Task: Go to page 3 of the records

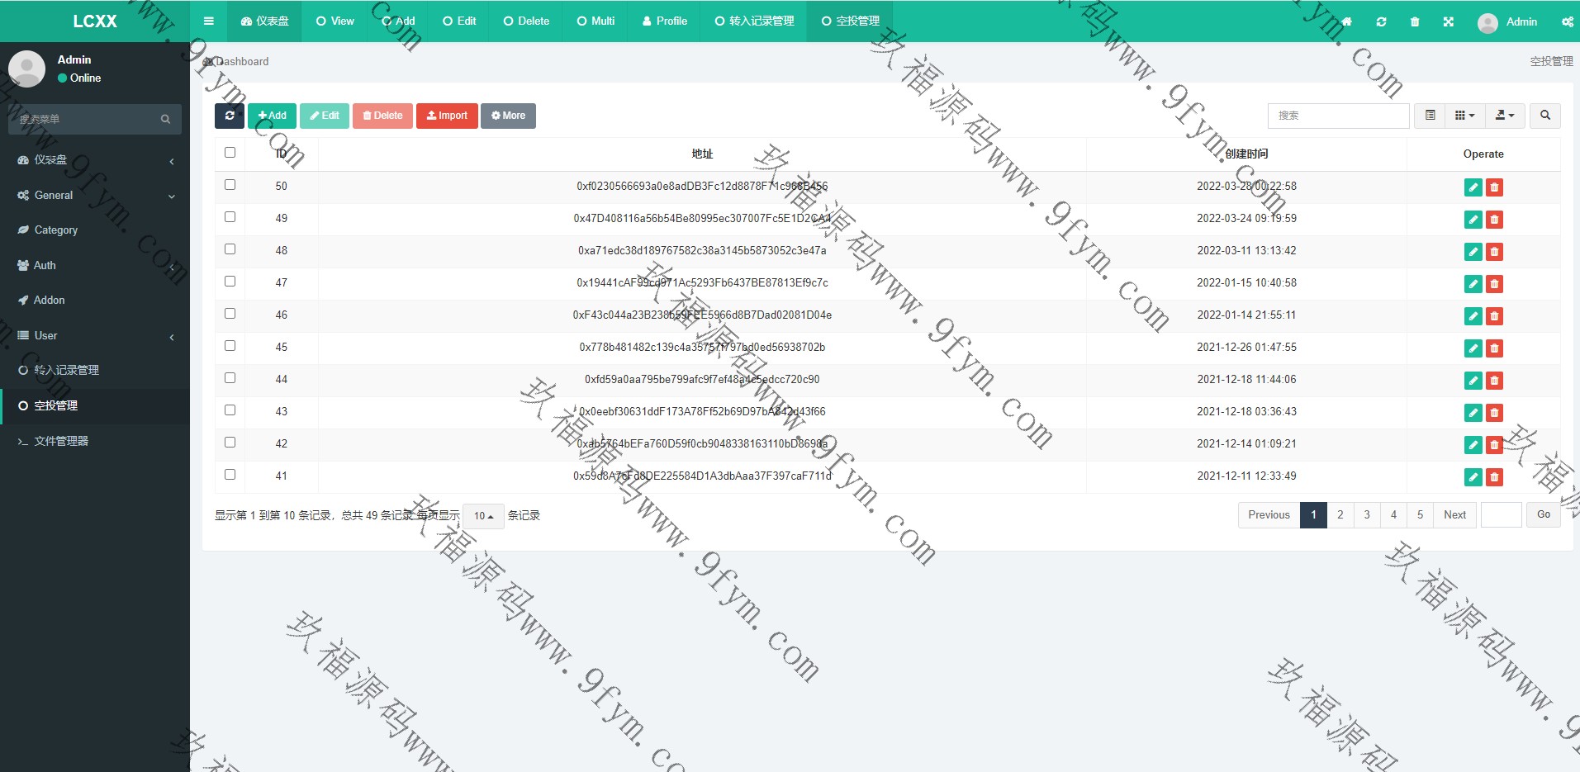Action: tap(1366, 514)
